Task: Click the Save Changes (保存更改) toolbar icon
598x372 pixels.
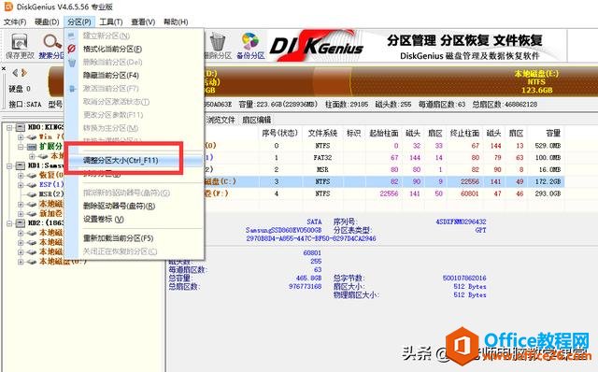Action: (x=19, y=41)
